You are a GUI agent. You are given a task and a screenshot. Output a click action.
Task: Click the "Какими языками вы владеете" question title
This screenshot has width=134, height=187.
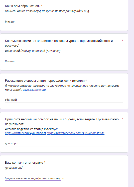(59, 43)
